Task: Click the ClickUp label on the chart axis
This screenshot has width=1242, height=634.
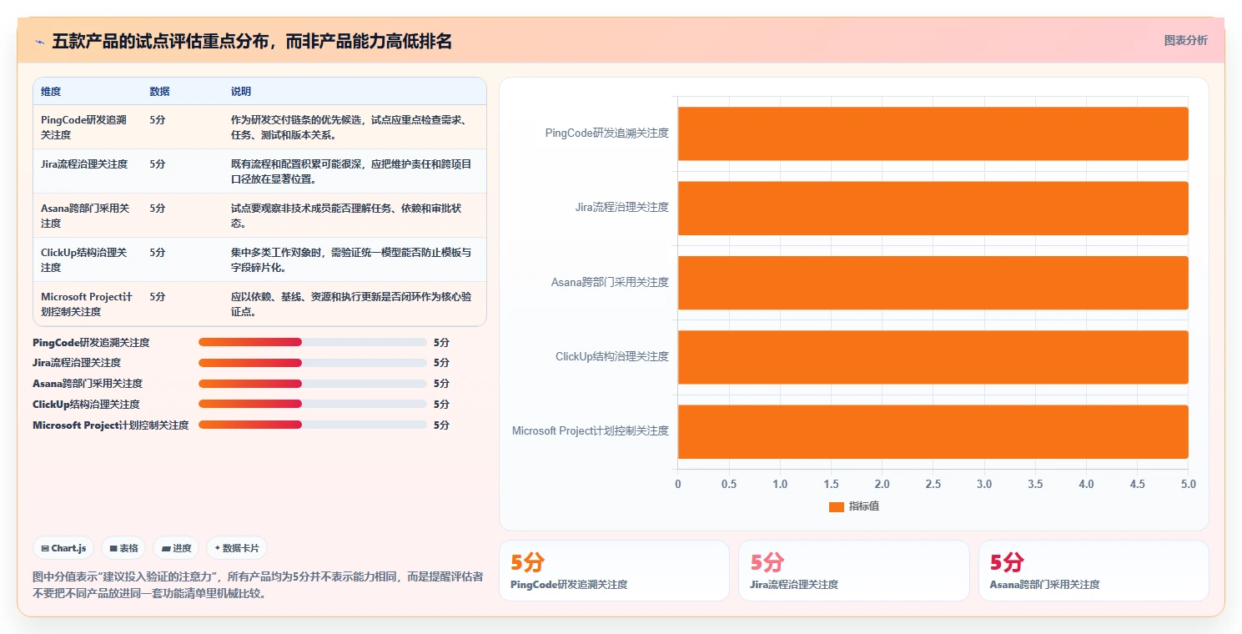Action: pos(612,356)
